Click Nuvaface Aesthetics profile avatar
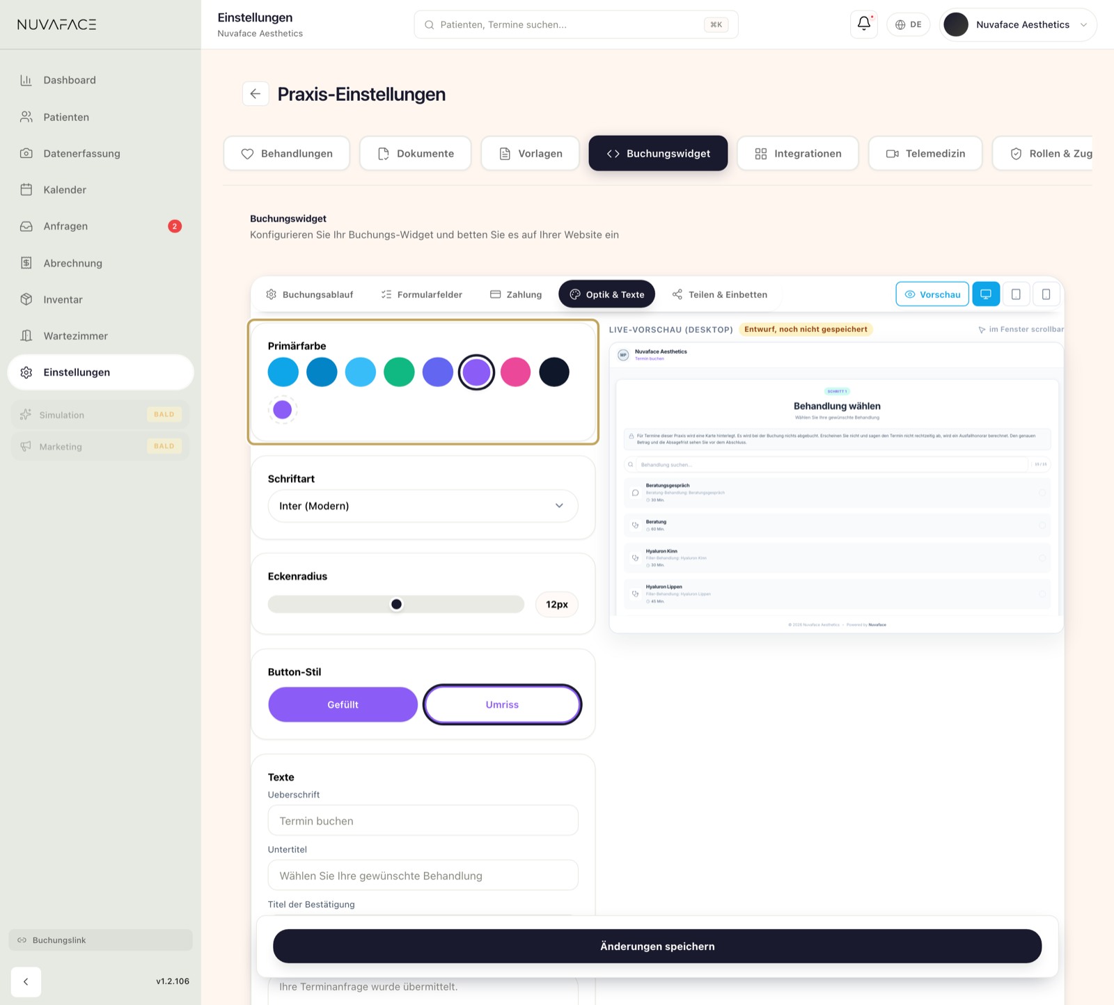1114x1005 pixels. coord(956,24)
